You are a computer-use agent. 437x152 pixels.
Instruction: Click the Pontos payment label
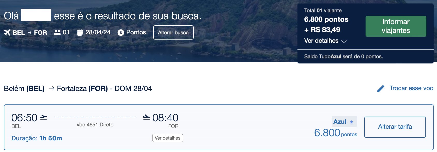coord(136,32)
